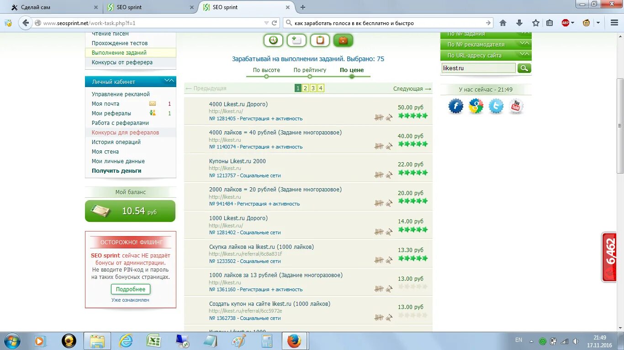The height and width of the screenshot is (350, 624).
Task: Click the Windows Start button
Action: coord(11,341)
